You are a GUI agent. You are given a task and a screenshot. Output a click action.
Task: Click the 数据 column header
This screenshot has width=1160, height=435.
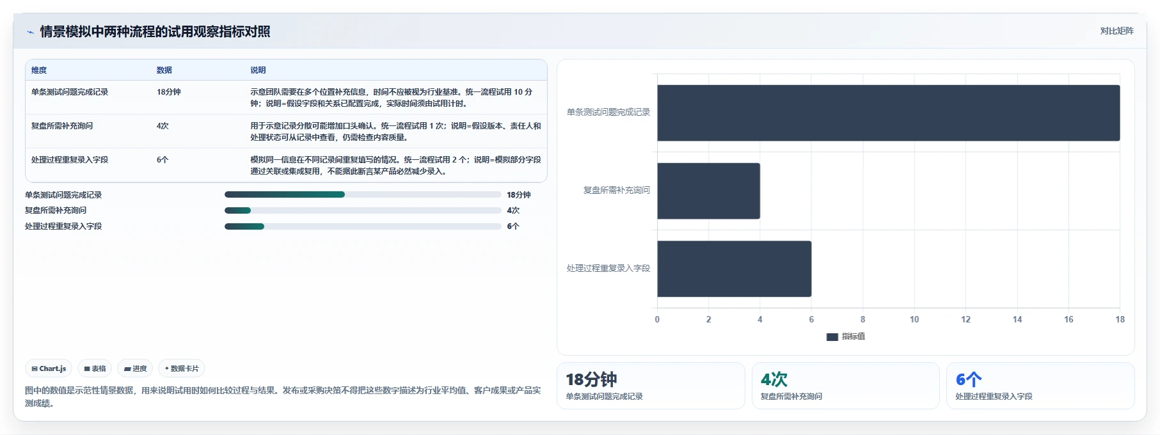pos(164,70)
